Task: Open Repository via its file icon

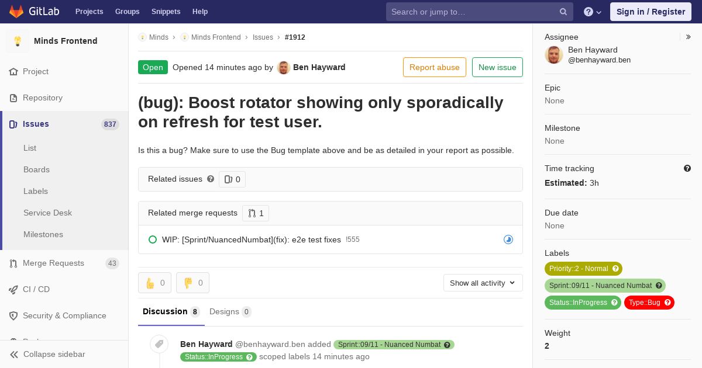Action: point(13,98)
